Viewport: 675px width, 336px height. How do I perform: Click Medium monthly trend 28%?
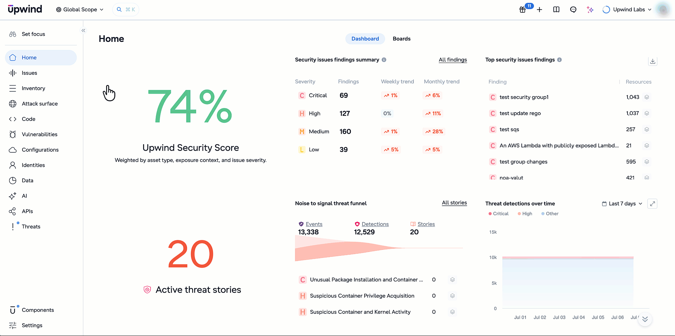[434, 132]
